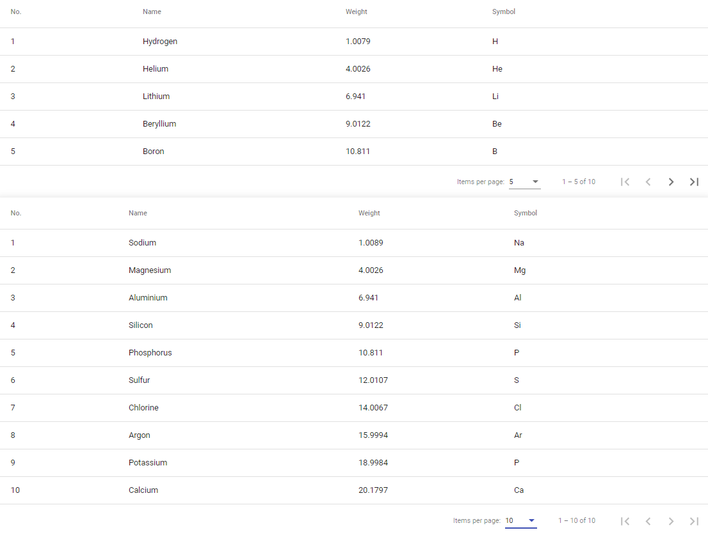The height and width of the screenshot is (537, 708).
Task: Click previous page arrow in top table paginator
Action: pyautogui.click(x=648, y=182)
